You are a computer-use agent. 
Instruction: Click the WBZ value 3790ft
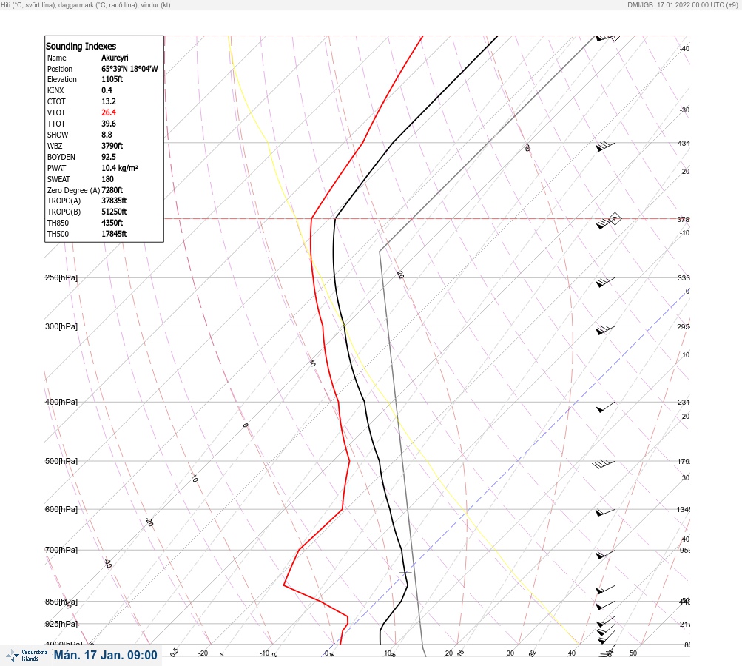coord(112,146)
